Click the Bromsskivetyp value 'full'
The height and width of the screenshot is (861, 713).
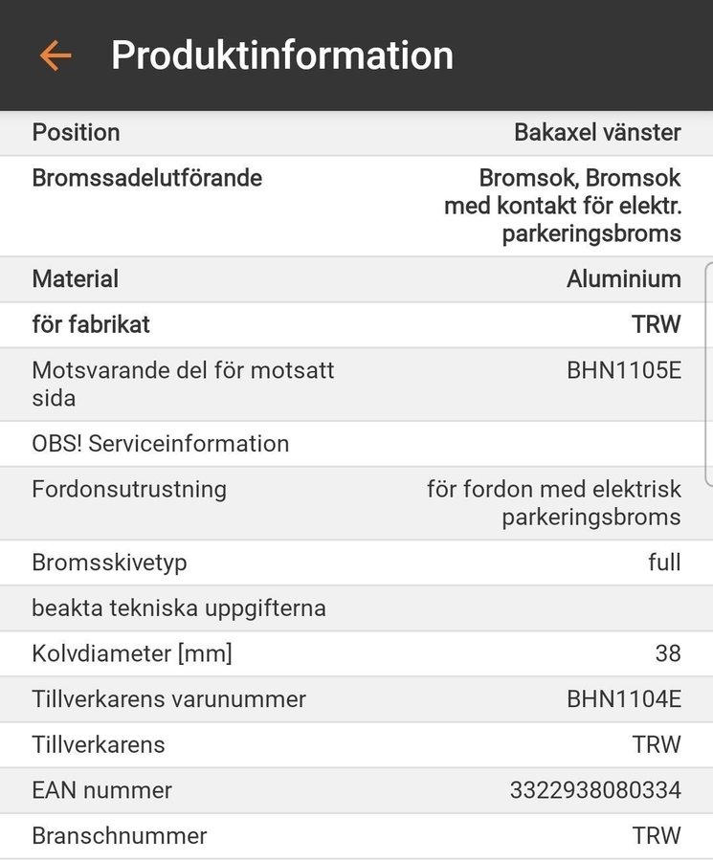click(x=664, y=563)
